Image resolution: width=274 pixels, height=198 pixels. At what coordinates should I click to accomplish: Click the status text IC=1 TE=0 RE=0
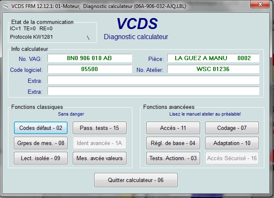tap(31, 29)
